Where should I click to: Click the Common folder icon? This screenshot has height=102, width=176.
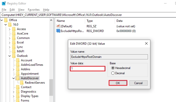coord(14,38)
